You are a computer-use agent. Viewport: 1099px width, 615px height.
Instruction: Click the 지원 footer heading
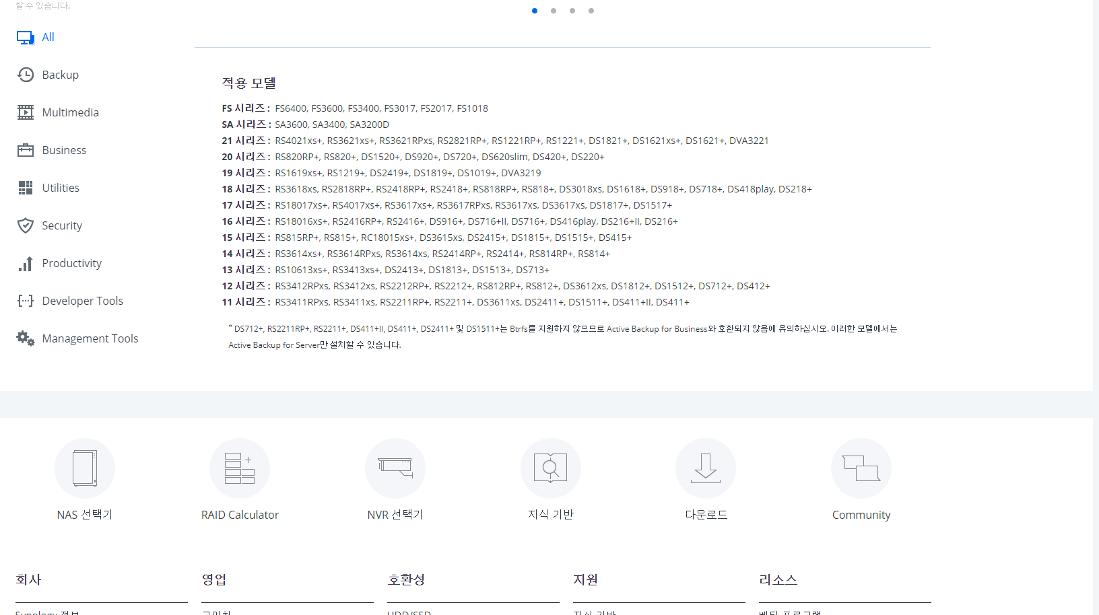pos(586,579)
